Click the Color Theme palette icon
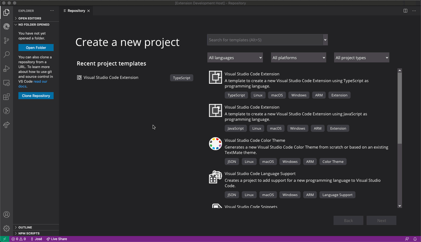Viewport: 421px width, 242px height. tap(216, 144)
